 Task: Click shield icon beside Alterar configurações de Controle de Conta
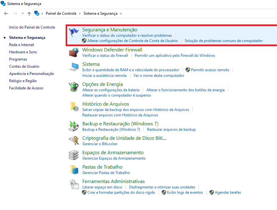click(x=84, y=41)
